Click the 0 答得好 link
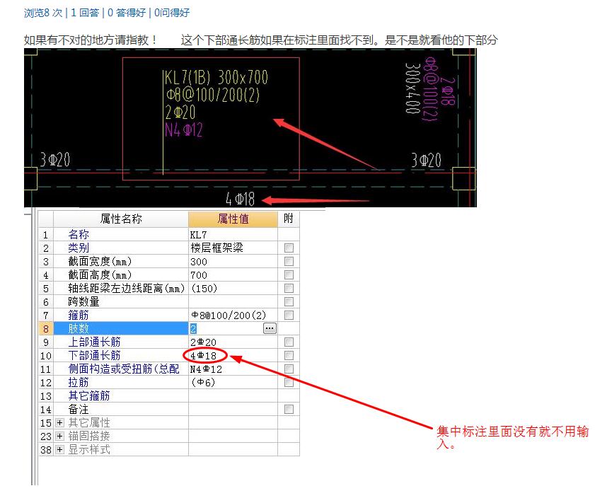The height and width of the screenshot is (503, 595). click(127, 13)
